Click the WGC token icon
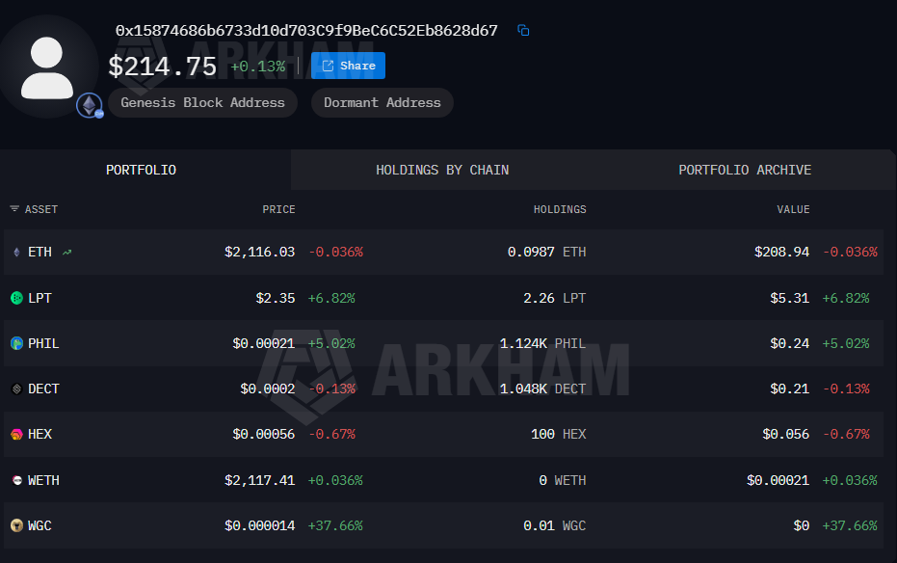 (16, 525)
